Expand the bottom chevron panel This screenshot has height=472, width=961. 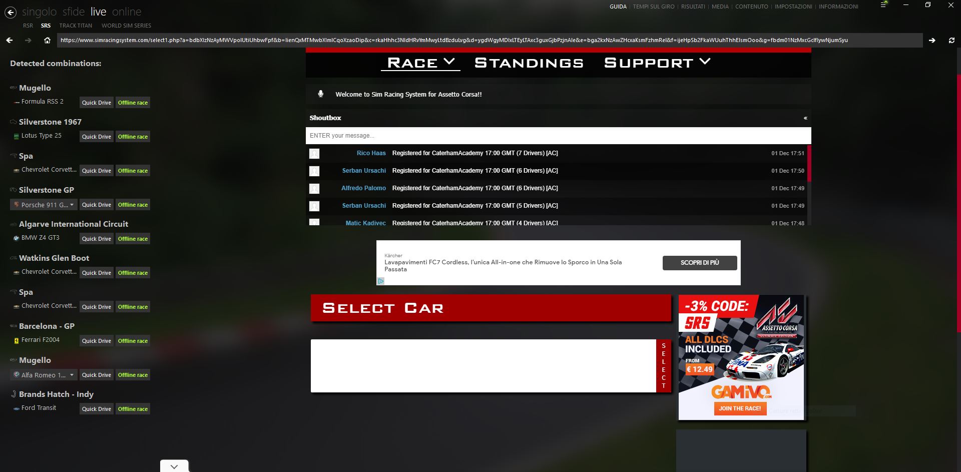pos(174,466)
